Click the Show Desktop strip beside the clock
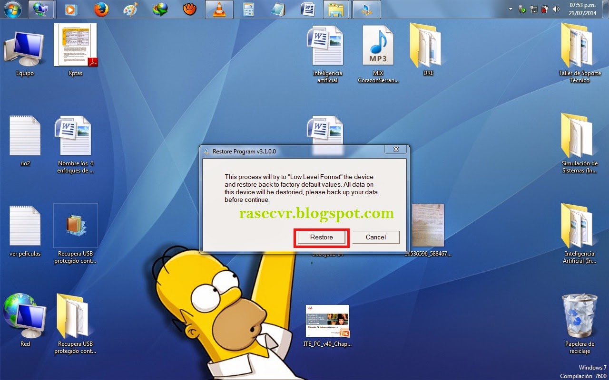This screenshot has width=609, height=380. click(606, 9)
